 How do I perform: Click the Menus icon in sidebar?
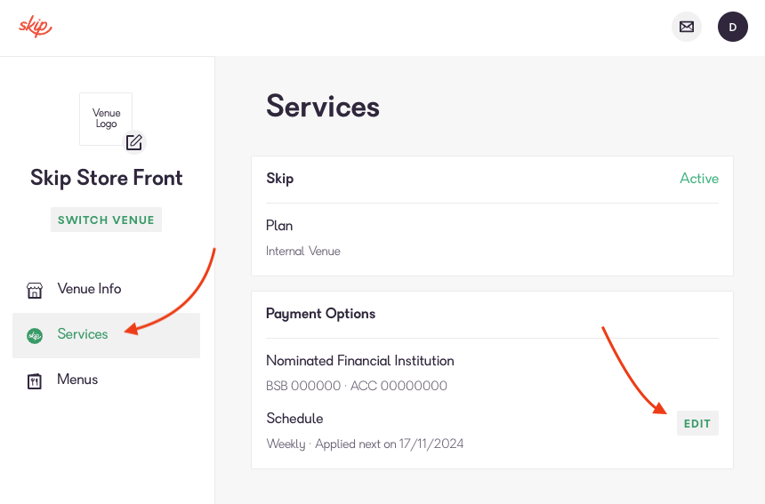(35, 381)
